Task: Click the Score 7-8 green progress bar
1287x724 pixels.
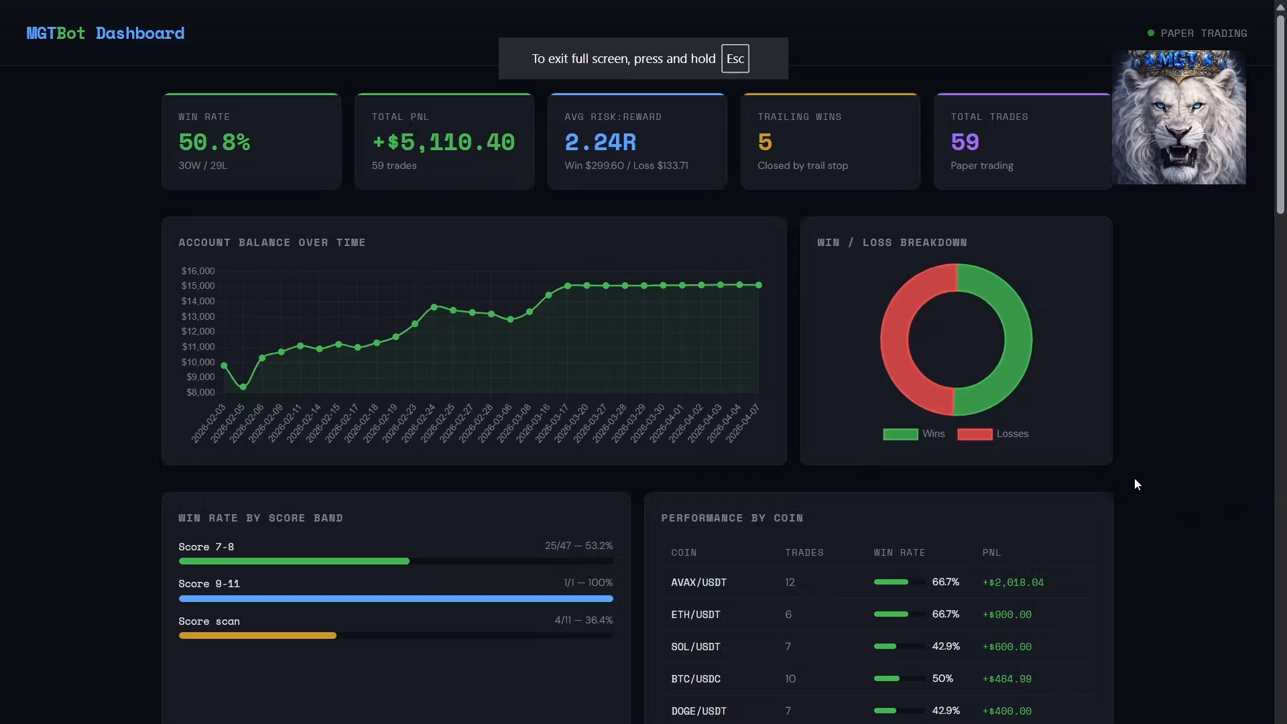Action: click(294, 561)
